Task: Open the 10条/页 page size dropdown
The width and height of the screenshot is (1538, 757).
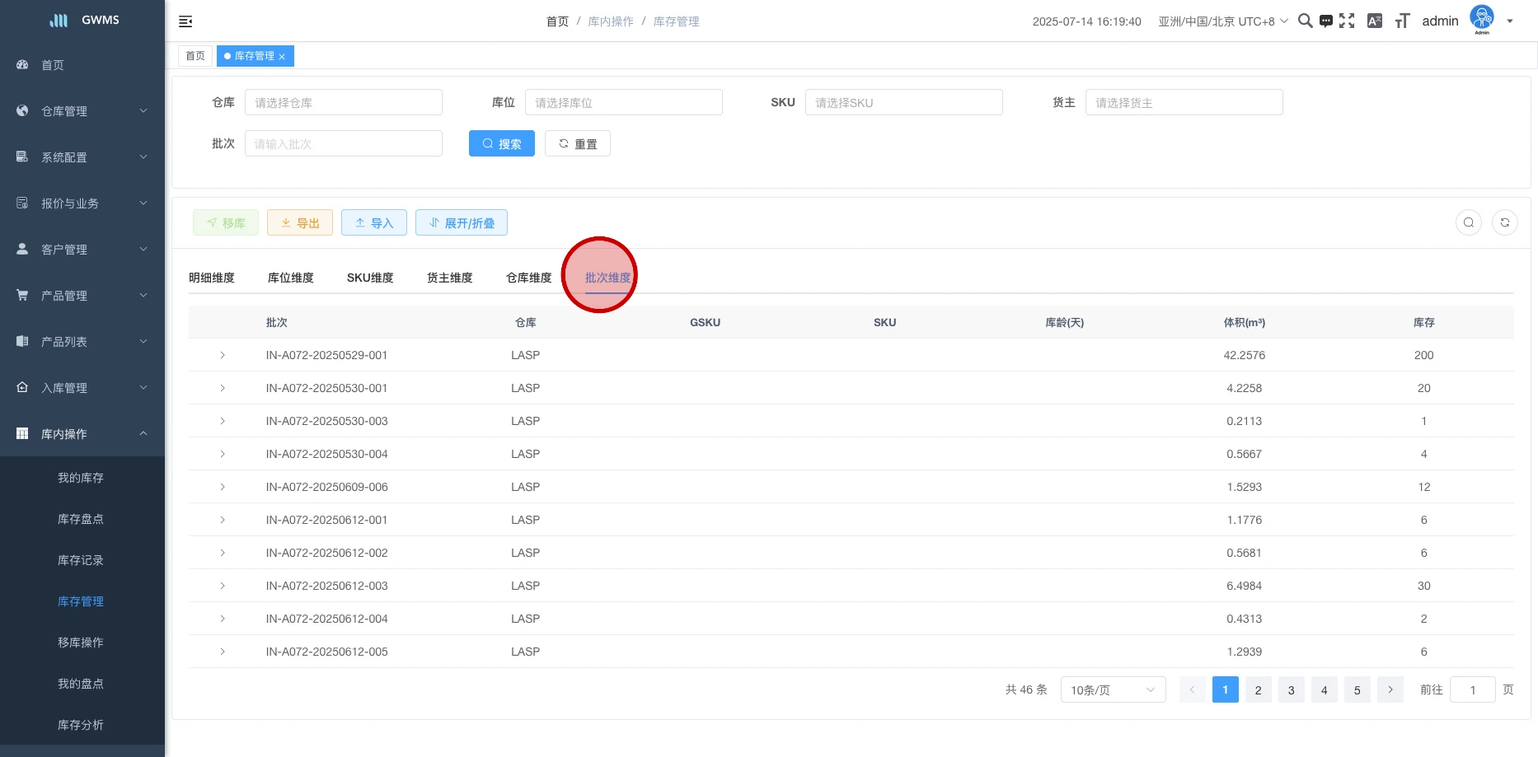Action: click(1112, 689)
